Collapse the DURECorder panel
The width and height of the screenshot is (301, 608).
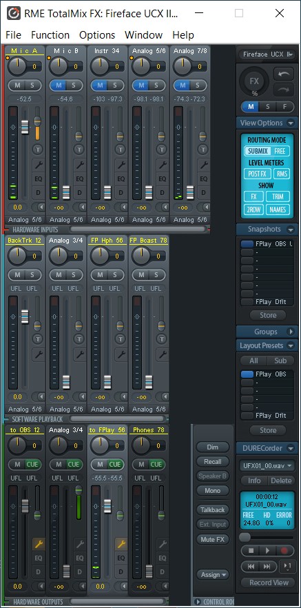point(291,448)
